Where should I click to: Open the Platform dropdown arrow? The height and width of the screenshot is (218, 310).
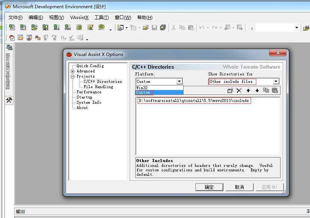(x=179, y=81)
